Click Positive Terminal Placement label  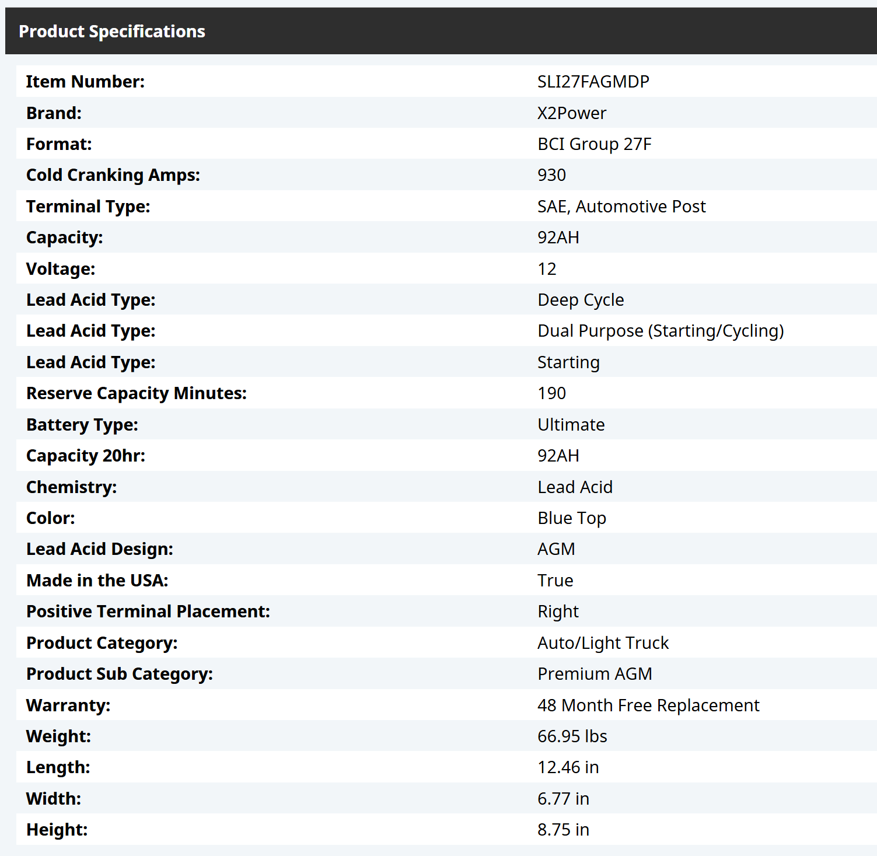[148, 612]
